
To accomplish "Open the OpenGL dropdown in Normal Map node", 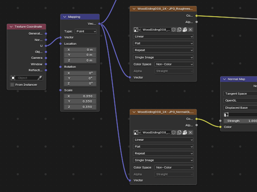I will coord(240,101).
